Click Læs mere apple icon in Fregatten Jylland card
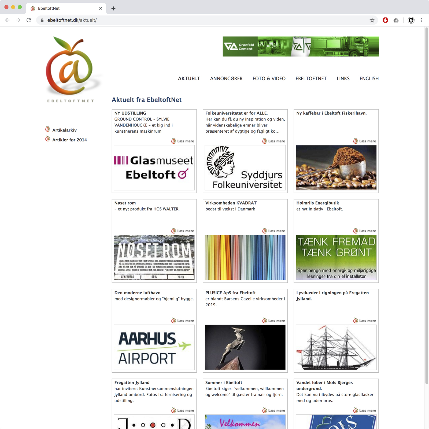 point(174,410)
